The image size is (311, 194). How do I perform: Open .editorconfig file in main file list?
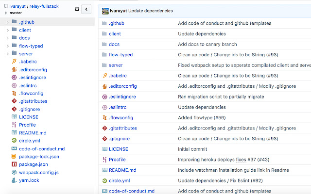(123, 86)
